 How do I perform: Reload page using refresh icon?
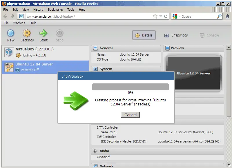coord(166,16)
